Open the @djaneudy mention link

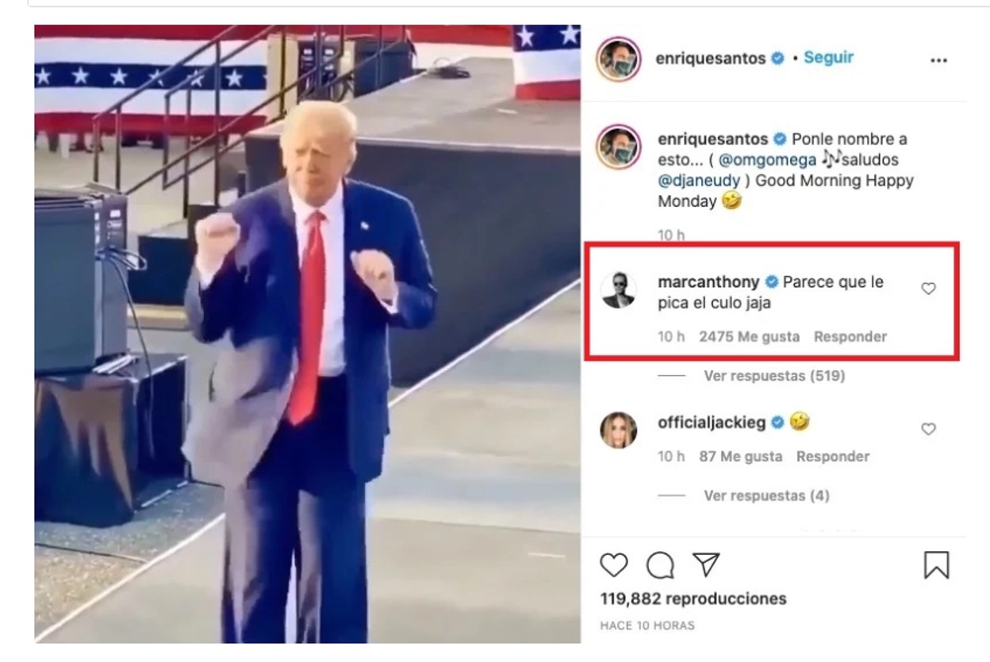pos(700,180)
